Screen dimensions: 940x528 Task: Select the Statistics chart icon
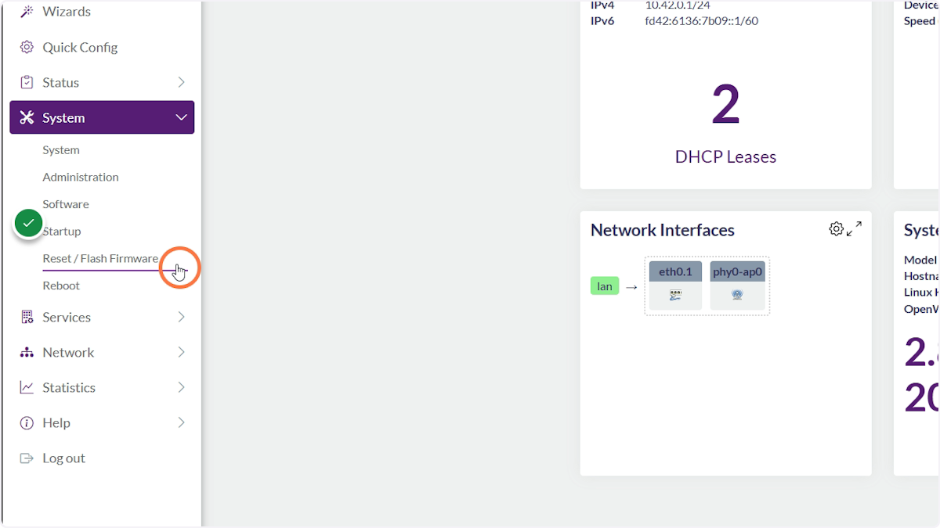click(26, 387)
